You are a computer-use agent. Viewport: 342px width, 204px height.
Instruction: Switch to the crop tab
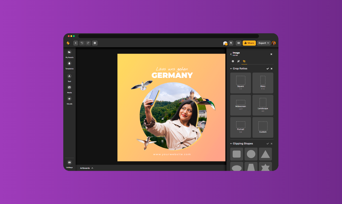(244, 61)
